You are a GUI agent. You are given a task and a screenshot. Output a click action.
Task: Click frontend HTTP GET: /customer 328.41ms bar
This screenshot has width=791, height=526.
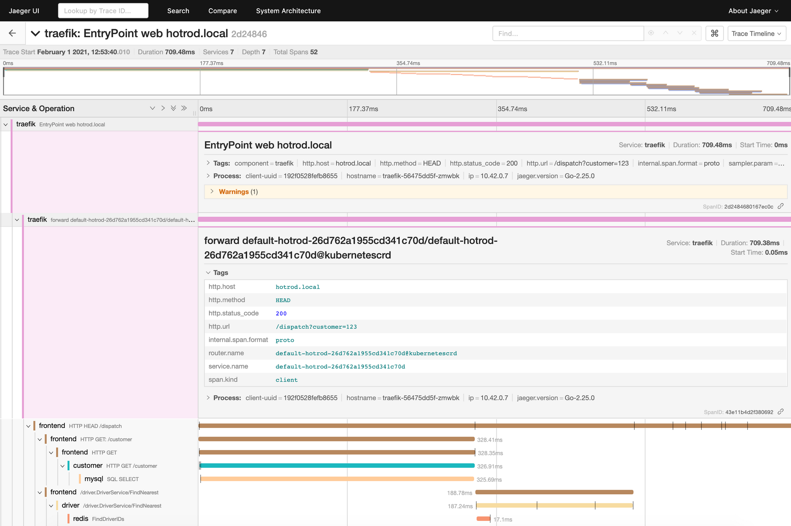point(337,439)
